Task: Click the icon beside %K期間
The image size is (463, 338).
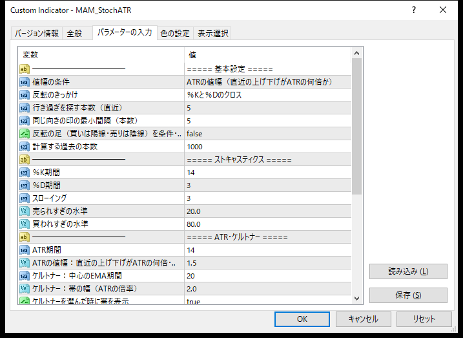Action: (x=25, y=173)
